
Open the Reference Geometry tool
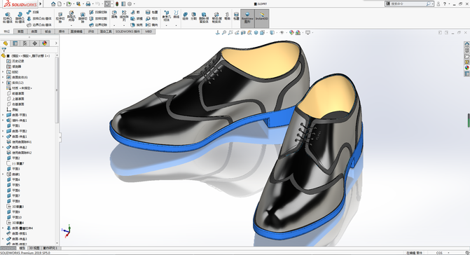pos(167,16)
